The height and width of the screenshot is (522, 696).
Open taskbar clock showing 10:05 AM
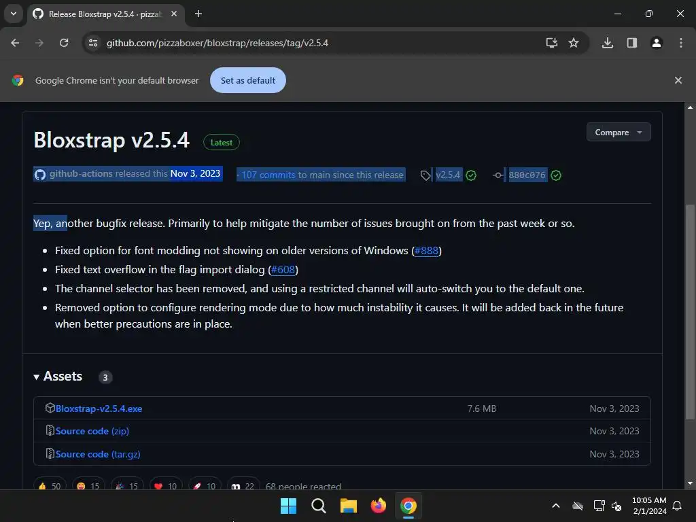(649, 506)
